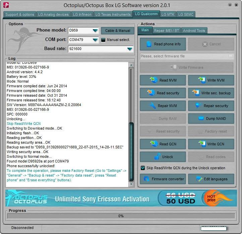Screen dimensions: 242x234
Task: Switch to the LG Infineon tab
Action: pyautogui.click(x=82, y=14)
